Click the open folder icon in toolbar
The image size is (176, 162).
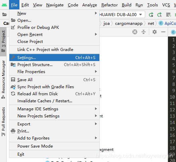[4, 14]
